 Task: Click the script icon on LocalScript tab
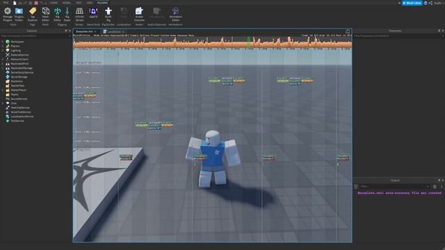(105, 31)
